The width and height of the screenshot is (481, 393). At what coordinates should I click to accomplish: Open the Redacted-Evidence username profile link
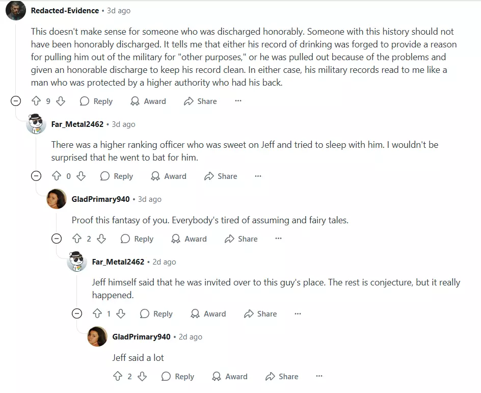[x=65, y=10]
